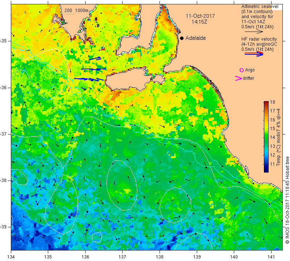Image resolution: width=290 pixels, height=261 pixels.
Task: Click the IMOS copyright timestamp text
Action: click(287, 200)
